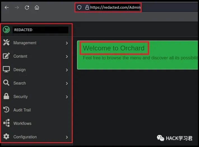The height and width of the screenshot is (147, 199).
Task: Open the Security menu item
Action: [x=36, y=97]
